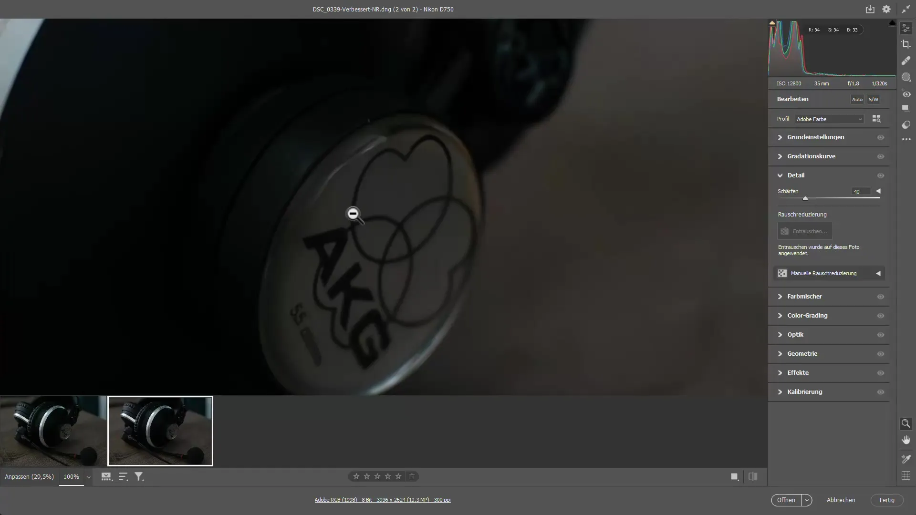This screenshot has height=515, width=916.
Task: Toggle highlight clipping warning triangle
Action: tap(892, 23)
